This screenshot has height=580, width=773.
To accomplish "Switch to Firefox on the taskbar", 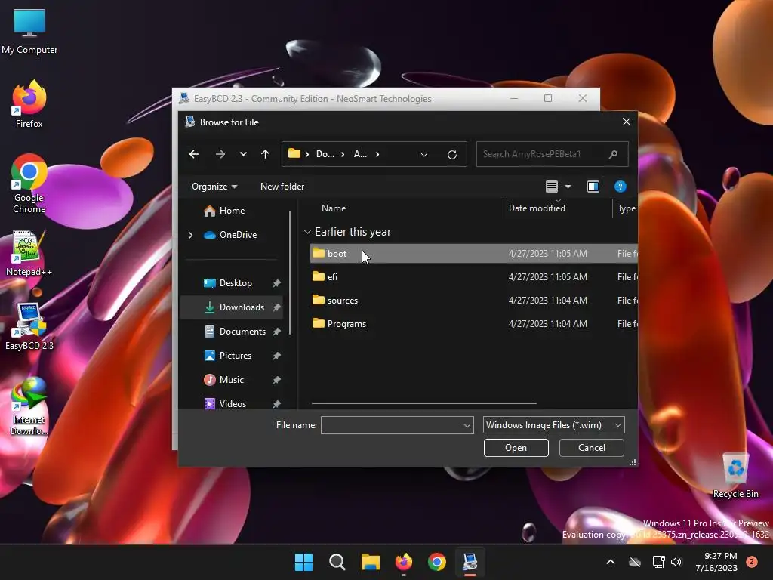I will [404, 562].
